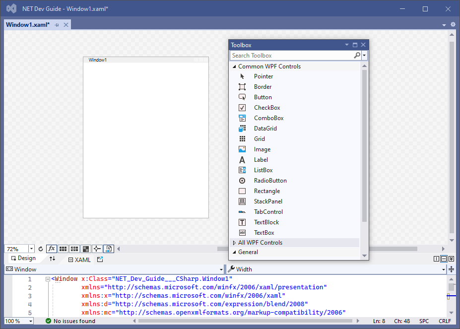Viewport: 460px width, 329px height.
Task: Click the No issues found indicator
Action: (x=70, y=321)
